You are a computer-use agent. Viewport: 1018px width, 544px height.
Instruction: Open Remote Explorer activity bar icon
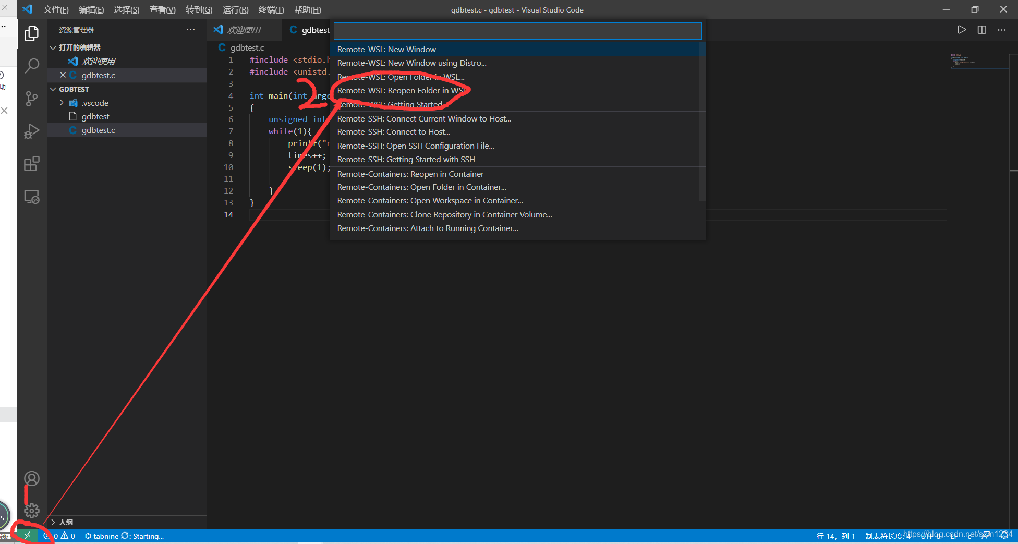pyautogui.click(x=32, y=197)
